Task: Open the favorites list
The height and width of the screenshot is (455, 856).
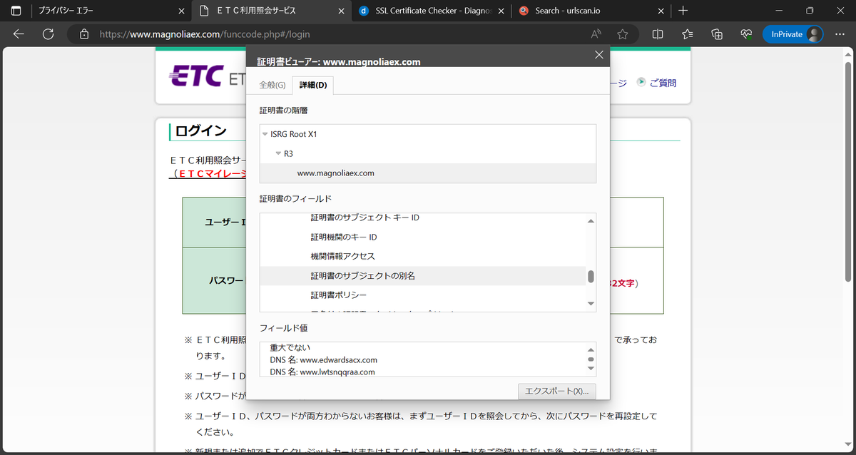Action: 688,34
